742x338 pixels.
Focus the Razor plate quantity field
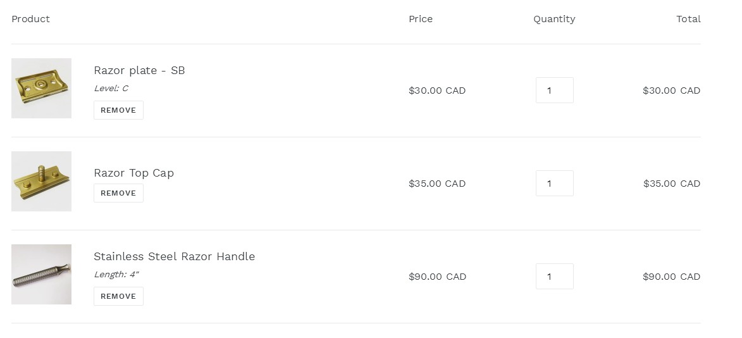click(554, 91)
